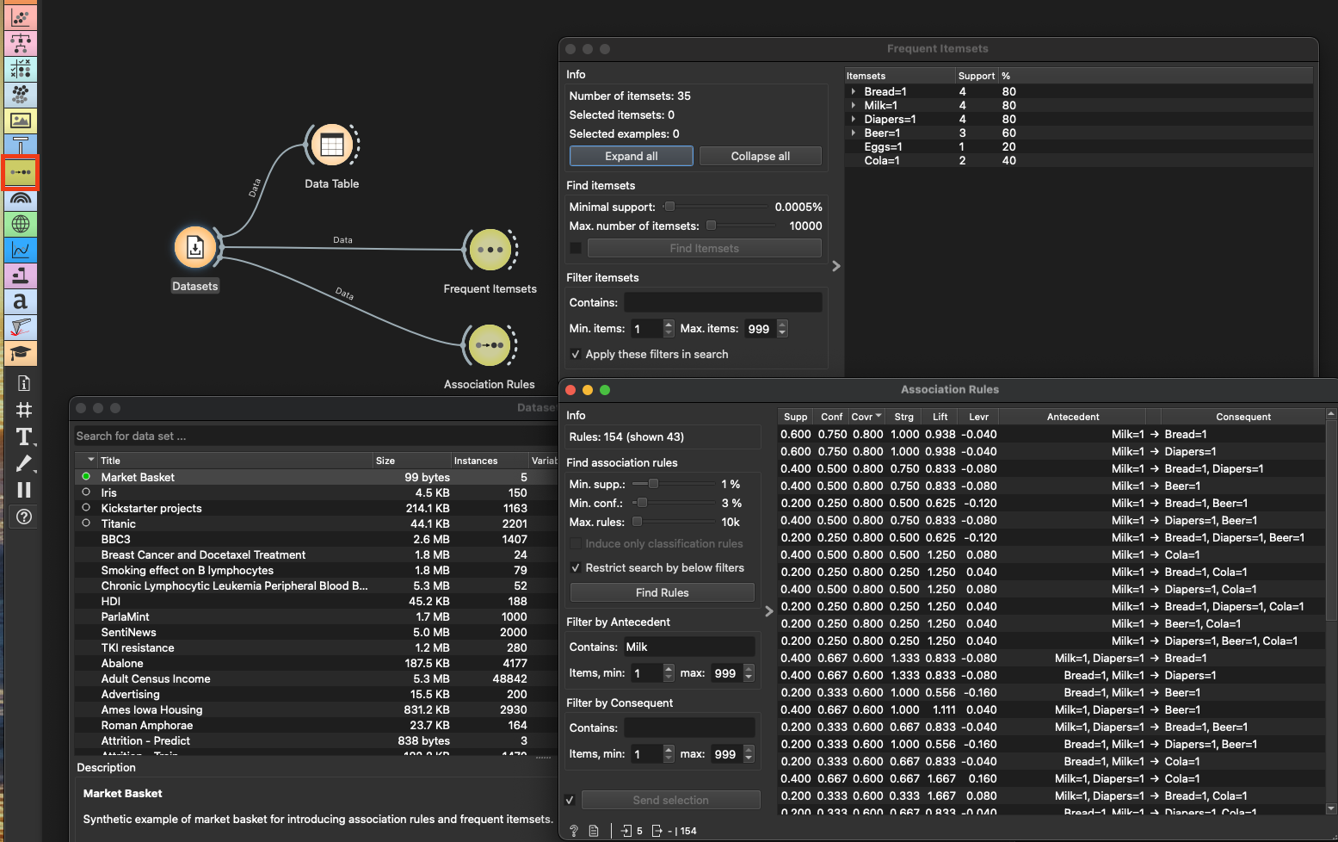The width and height of the screenshot is (1338, 842).
Task: Click the pause workflow icon
Action: pos(24,489)
